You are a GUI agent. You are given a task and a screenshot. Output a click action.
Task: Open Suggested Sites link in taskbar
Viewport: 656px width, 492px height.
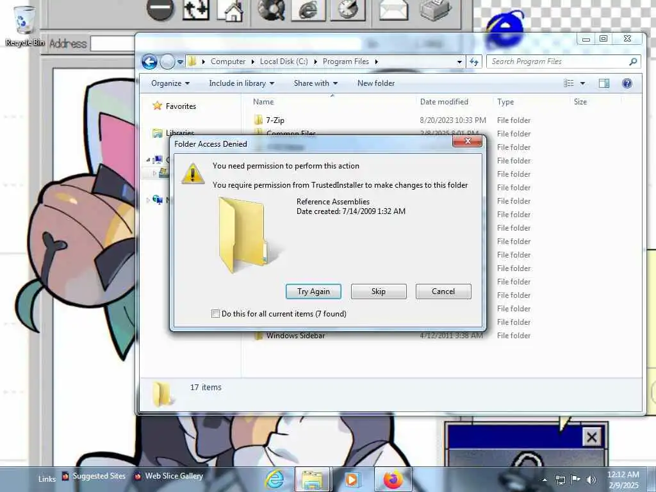[x=94, y=476]
